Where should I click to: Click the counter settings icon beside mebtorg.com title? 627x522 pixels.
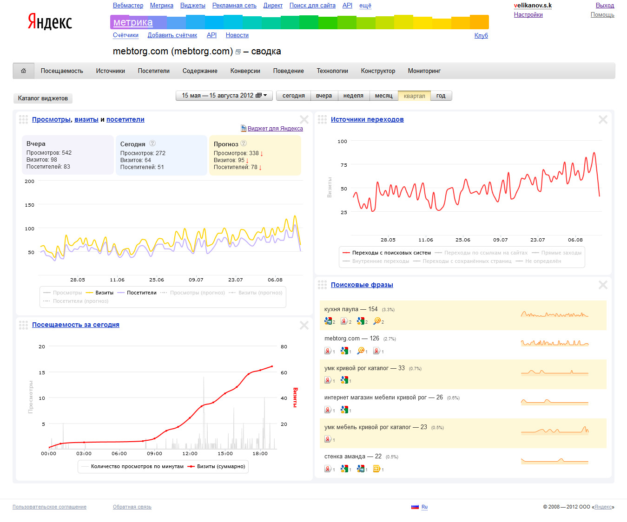pyautogui.click(x=238, y=52)
